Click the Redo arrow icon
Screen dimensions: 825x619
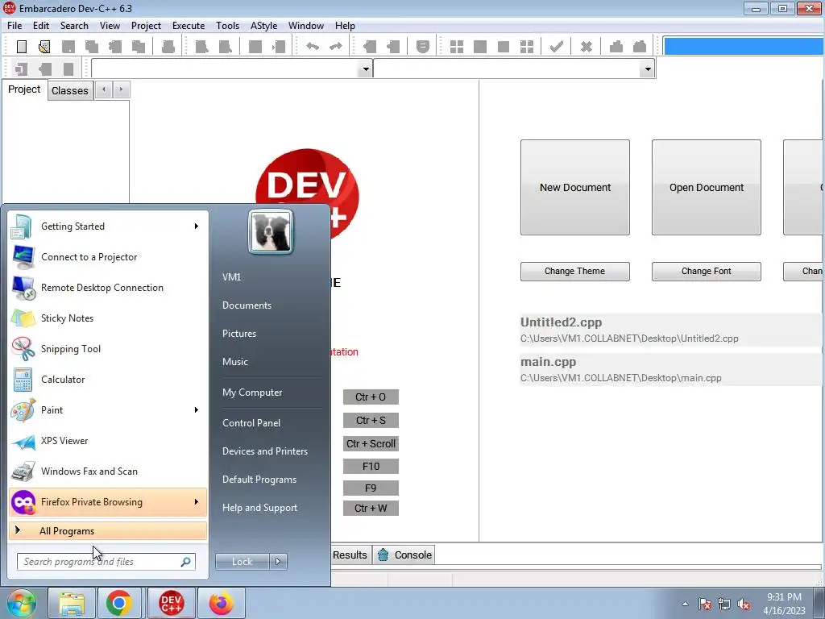tap(336, 47)
